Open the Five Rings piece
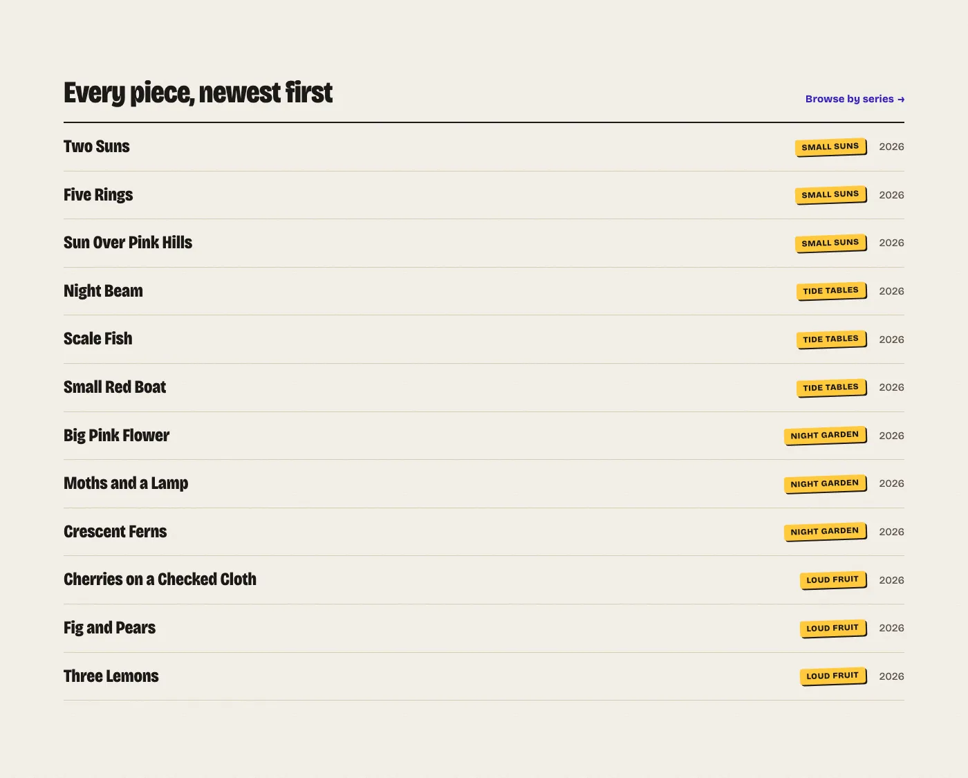Viewport: 968px width, 778px height. coord(98,195)
